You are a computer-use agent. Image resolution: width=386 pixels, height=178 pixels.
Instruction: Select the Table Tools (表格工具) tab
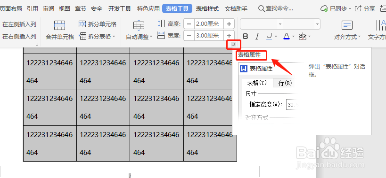pos(177,9)
